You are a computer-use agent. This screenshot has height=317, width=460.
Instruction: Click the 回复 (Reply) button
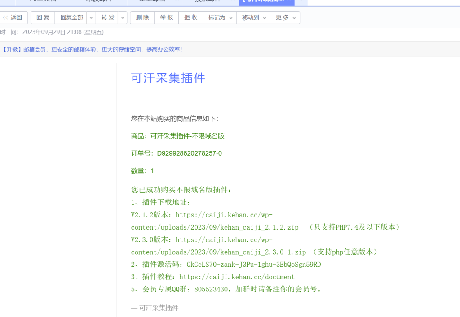click(x=43, y=17)
